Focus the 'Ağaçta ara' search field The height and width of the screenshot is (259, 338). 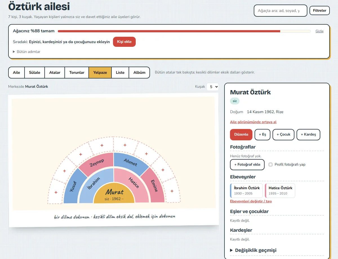281,11
